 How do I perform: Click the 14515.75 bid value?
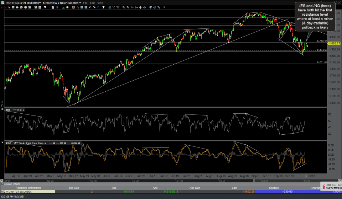click(128, 192)
